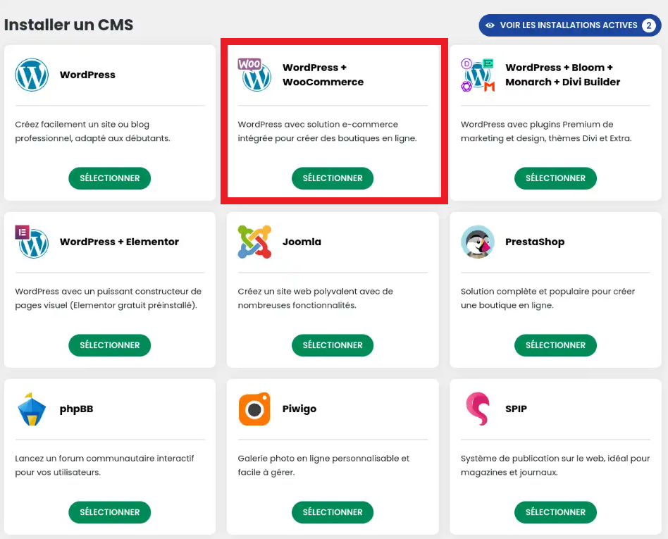Viewport: 668px width, 539px height.
Task: Select WordPress + WooCommerce install
Action: pyautogui.click(x=333, y=178)
